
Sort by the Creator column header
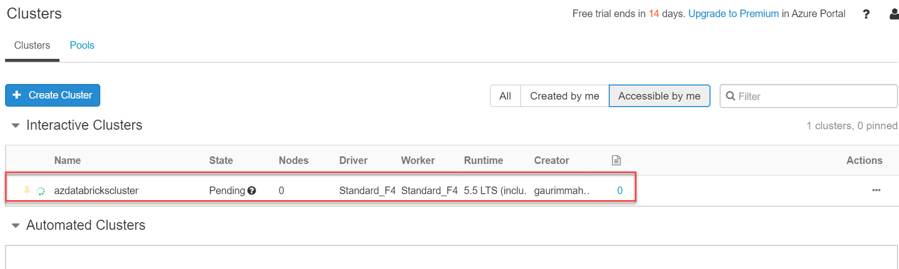pyautogui.click(x=552, y=160)
